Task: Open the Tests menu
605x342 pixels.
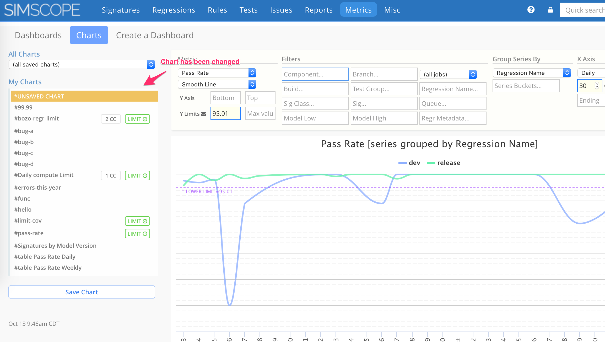Action: click(249, 10)
